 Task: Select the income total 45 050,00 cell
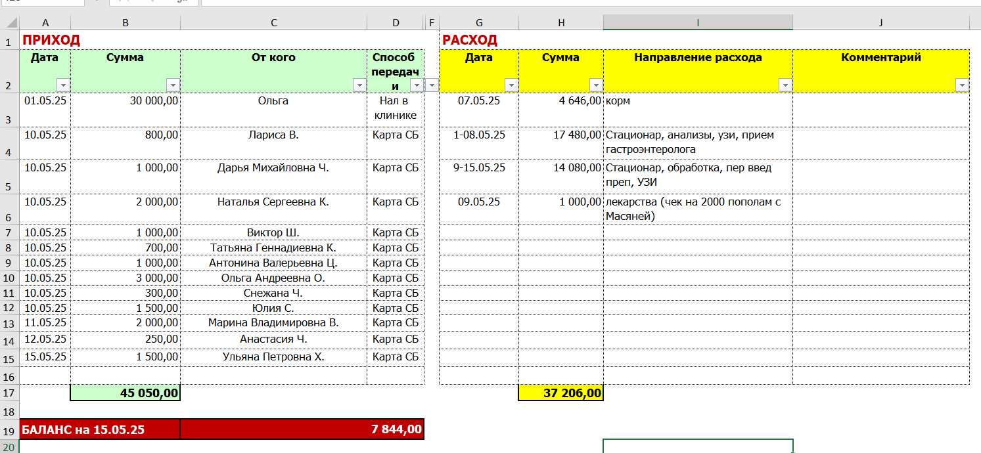[x=125, y=393]
